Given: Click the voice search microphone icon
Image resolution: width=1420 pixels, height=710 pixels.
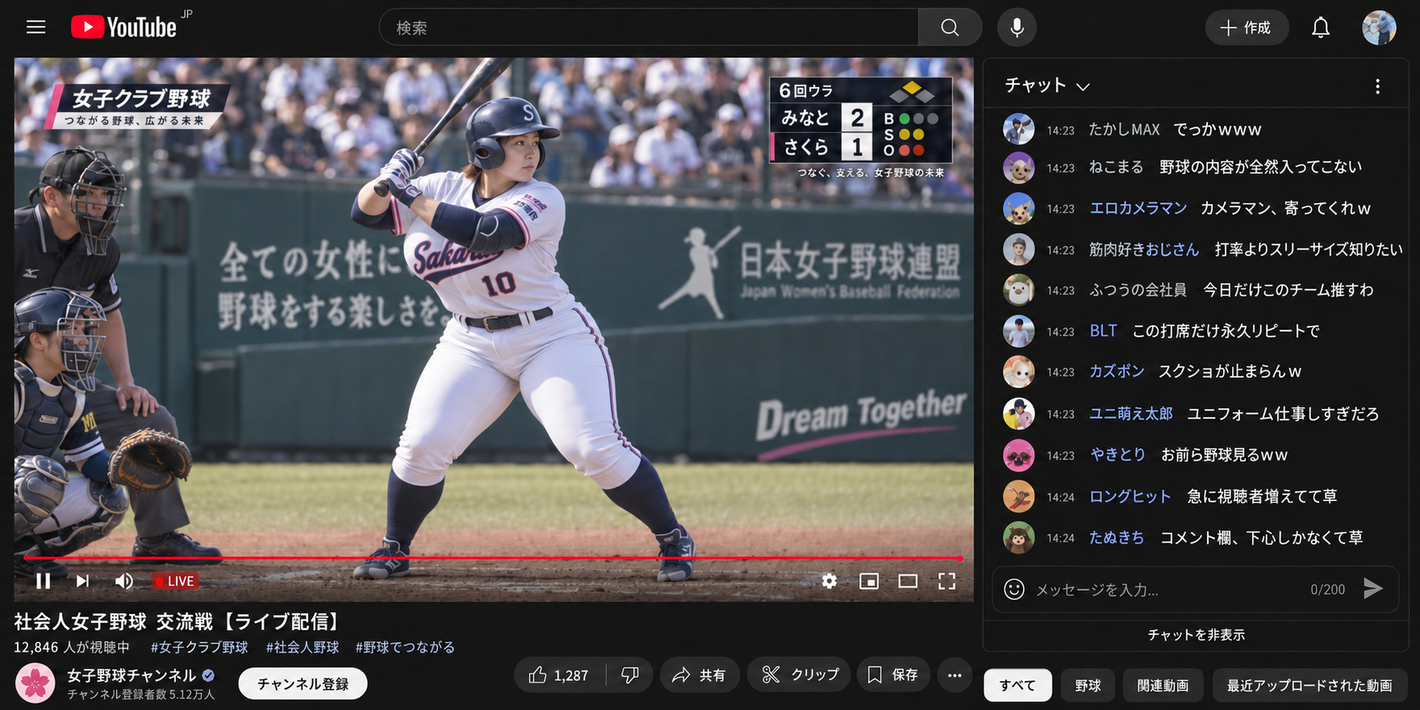Looking at the screenshot, I should pyautogui.click(x=1017, y=27).
